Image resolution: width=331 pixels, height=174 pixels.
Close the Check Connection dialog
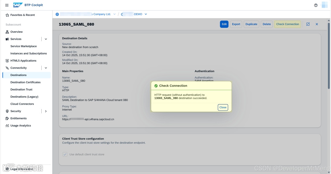[223, 107]
